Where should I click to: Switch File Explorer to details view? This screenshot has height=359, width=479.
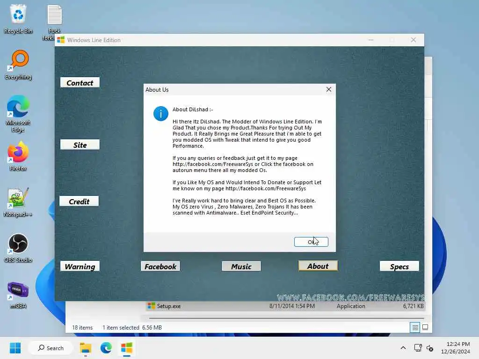pyautogui.click(x=415, y=328)
